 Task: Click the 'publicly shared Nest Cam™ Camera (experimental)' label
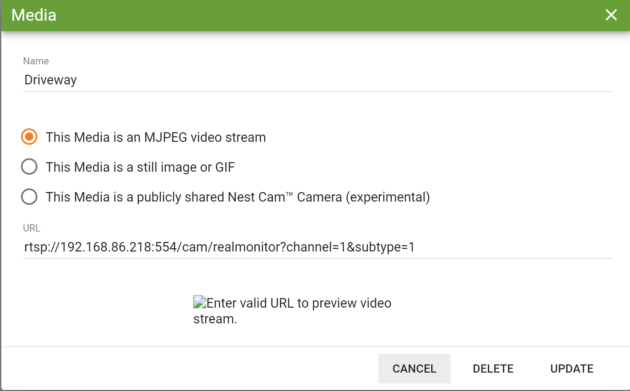click(283, 197)
